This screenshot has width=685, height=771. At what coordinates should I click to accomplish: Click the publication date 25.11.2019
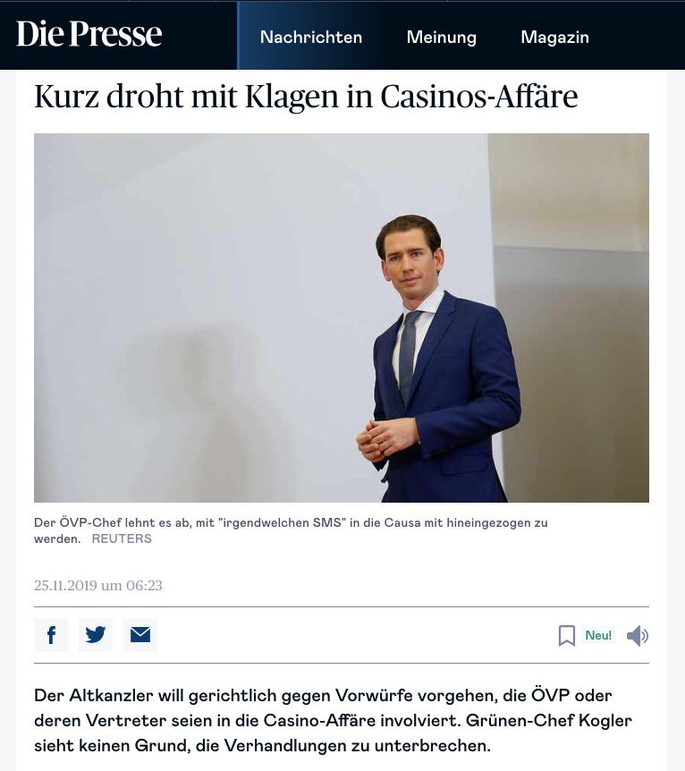coord(97,585)
